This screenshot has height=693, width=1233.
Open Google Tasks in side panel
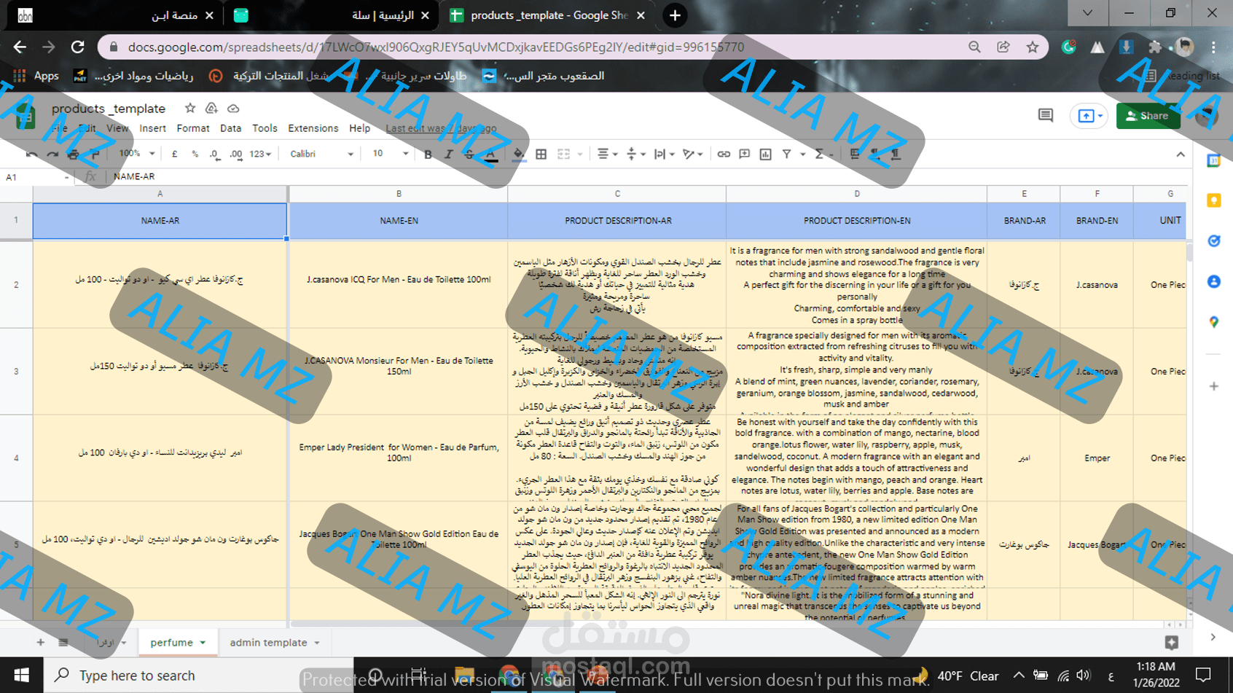[1214, 241]
